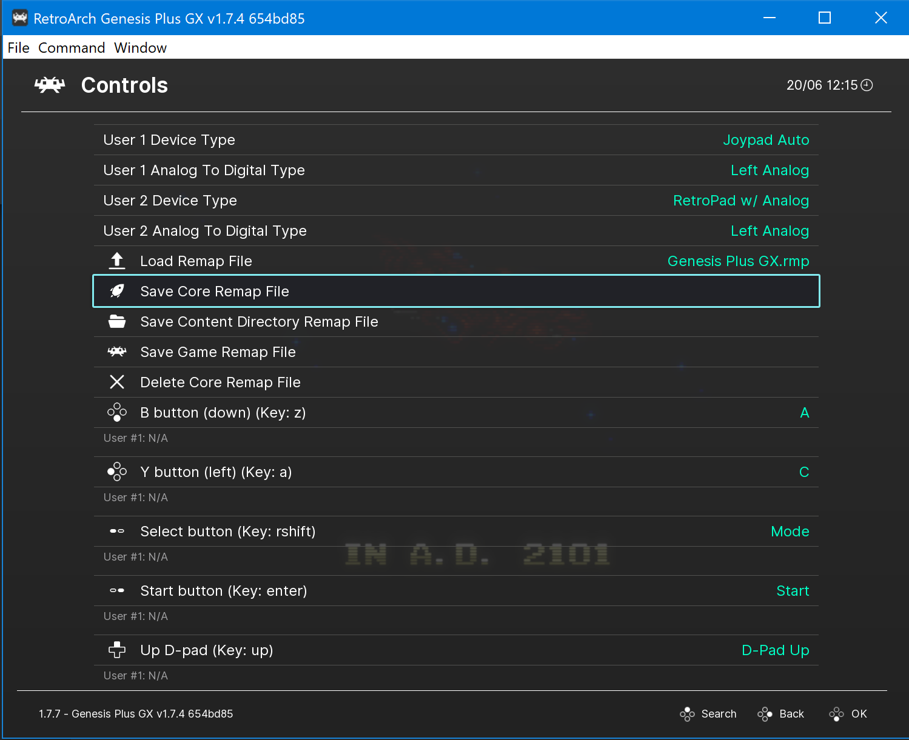Select Save Content Directory Remap File entry

click(456, 322)
